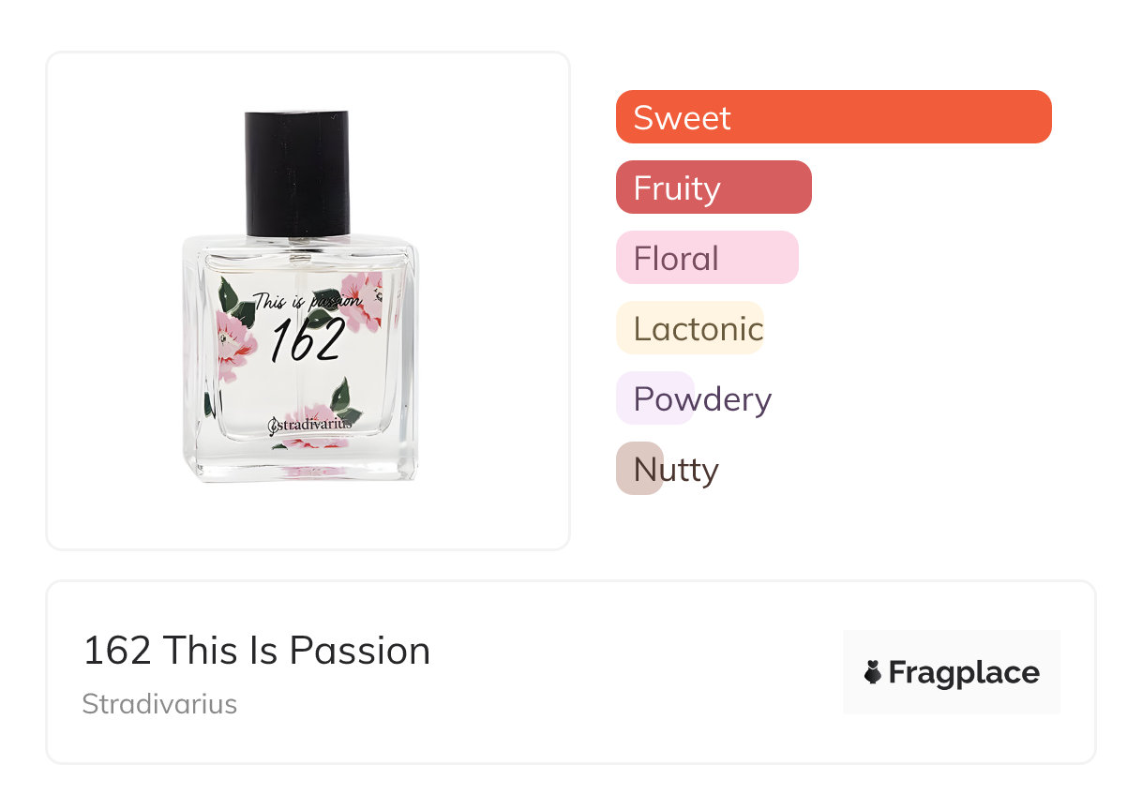Screen dimensions: 1142x810
Task: Click the treble clef icon on the bottle
Action: (274, 427)
